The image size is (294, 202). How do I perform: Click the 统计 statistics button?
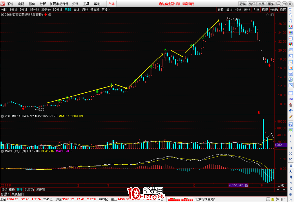click(x=238, y=9)
